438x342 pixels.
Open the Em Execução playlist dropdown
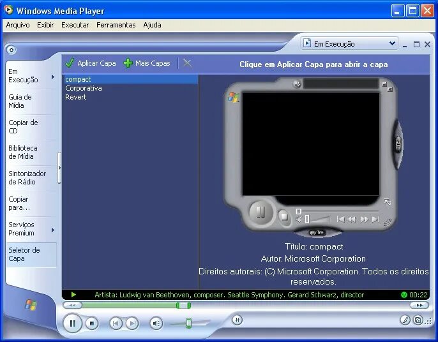tap(350, 43)
